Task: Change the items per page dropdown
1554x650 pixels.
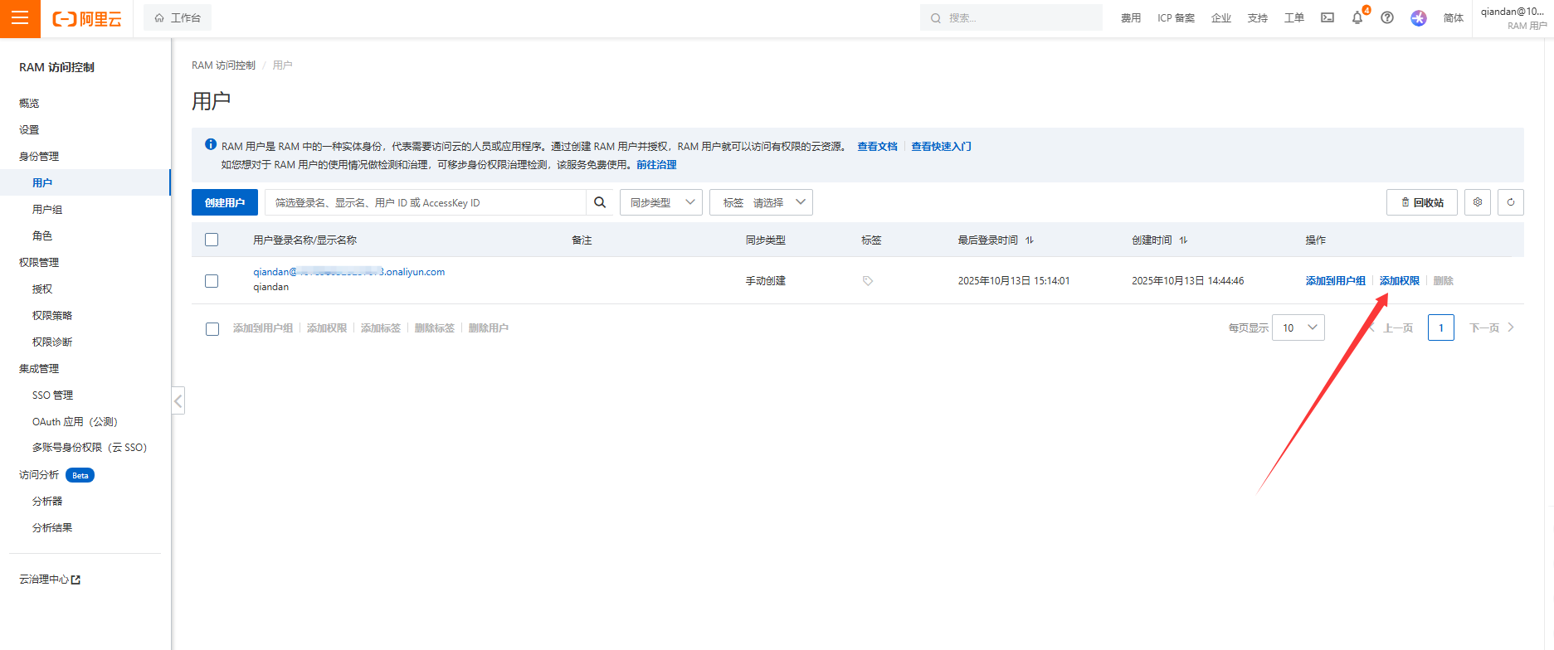Action: coord(1298,327)
